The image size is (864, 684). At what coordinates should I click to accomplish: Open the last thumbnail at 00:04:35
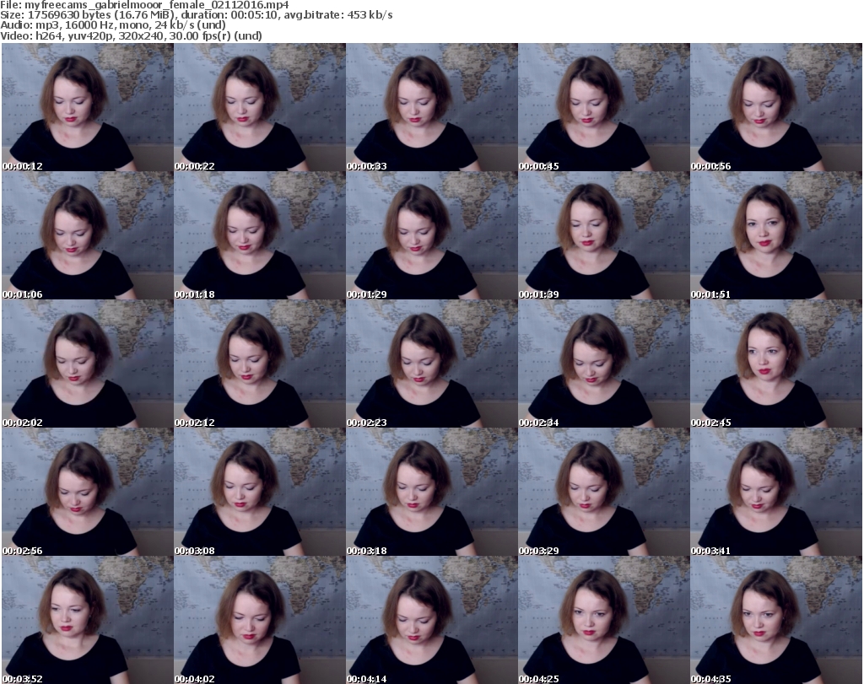click(x=775, y=620)
